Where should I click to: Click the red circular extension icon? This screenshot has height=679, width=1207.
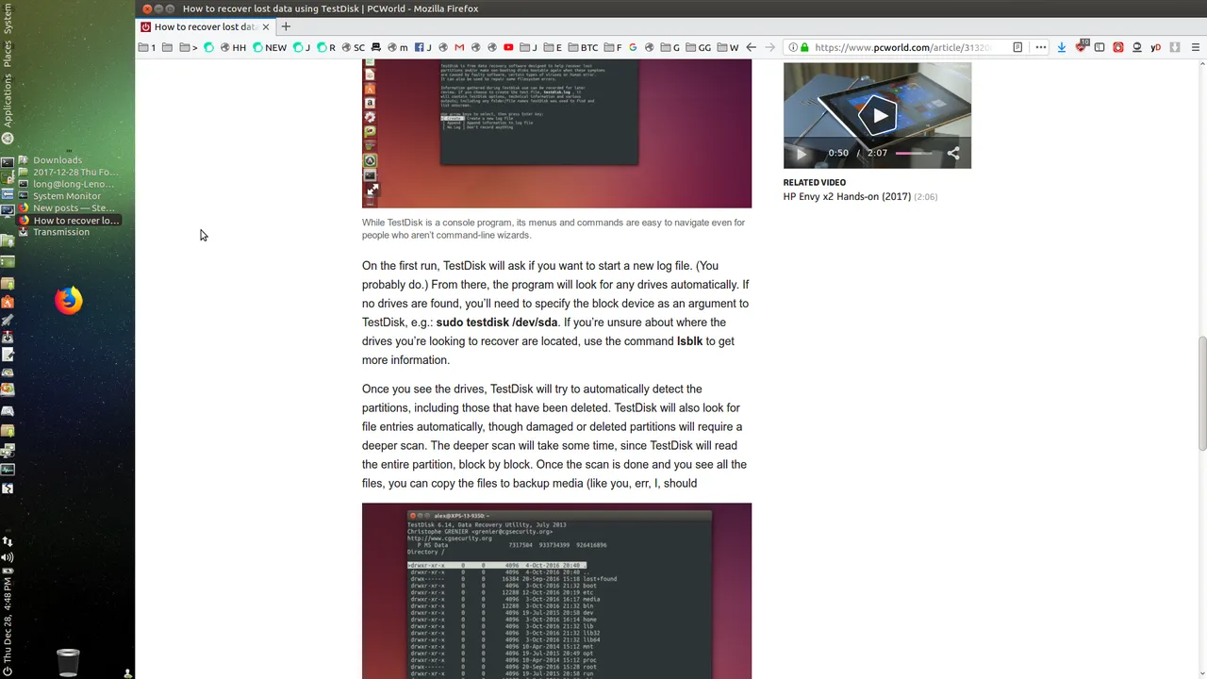coord(1118,47)
